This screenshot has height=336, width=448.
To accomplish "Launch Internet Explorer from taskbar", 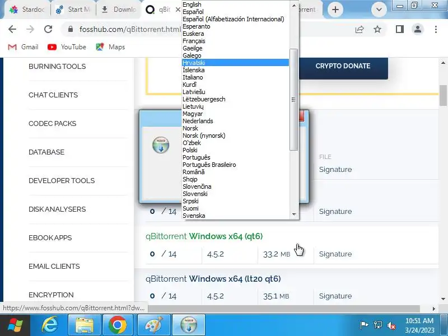I will [x=50, y=325].
